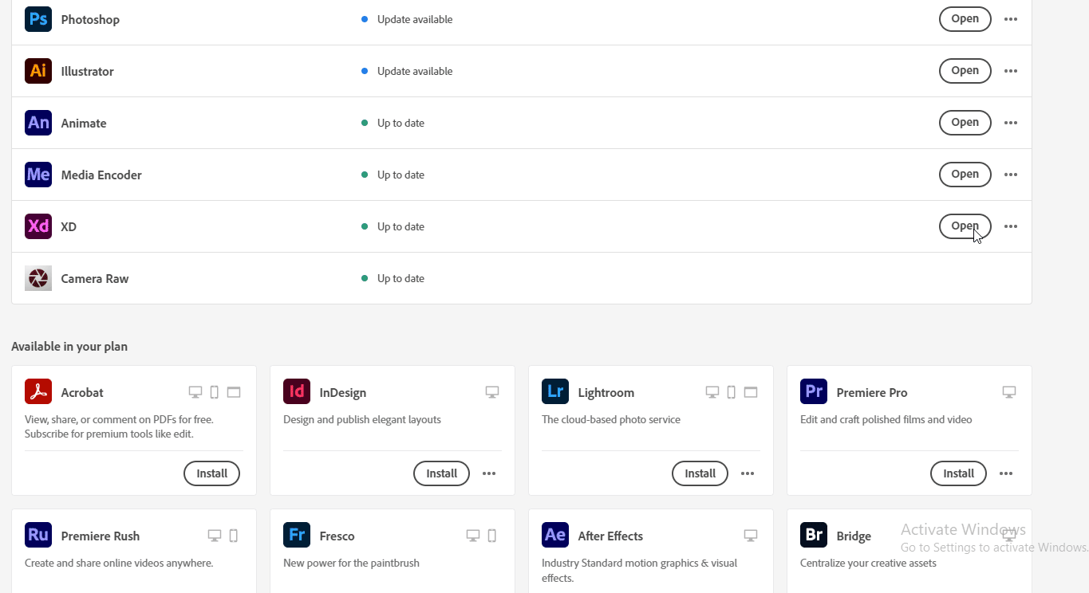This screenshot has width=1089, height=593.
Task: Click the Premiere Rush card title
Action: pos(101,536)
